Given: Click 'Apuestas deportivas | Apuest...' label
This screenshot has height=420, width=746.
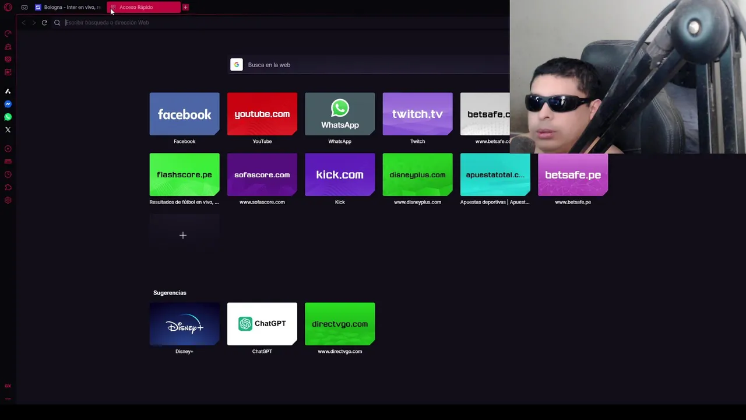Looking at the screenshot, I should point(495,202).
